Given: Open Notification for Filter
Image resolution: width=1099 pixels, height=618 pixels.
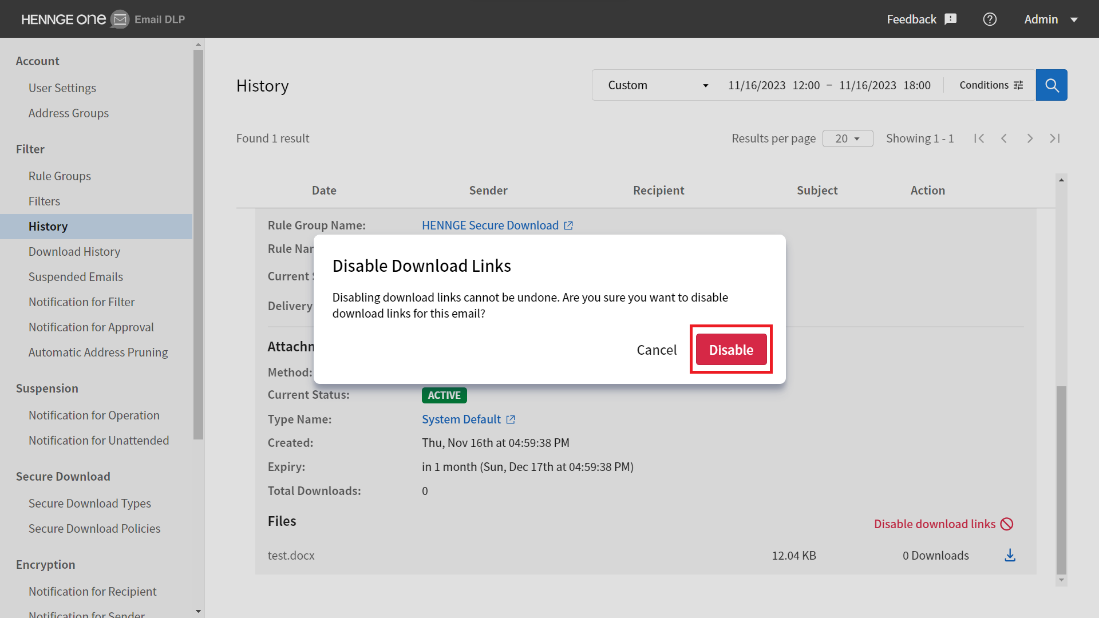Looking at the screenshot, I should click(x=82, y=302).
